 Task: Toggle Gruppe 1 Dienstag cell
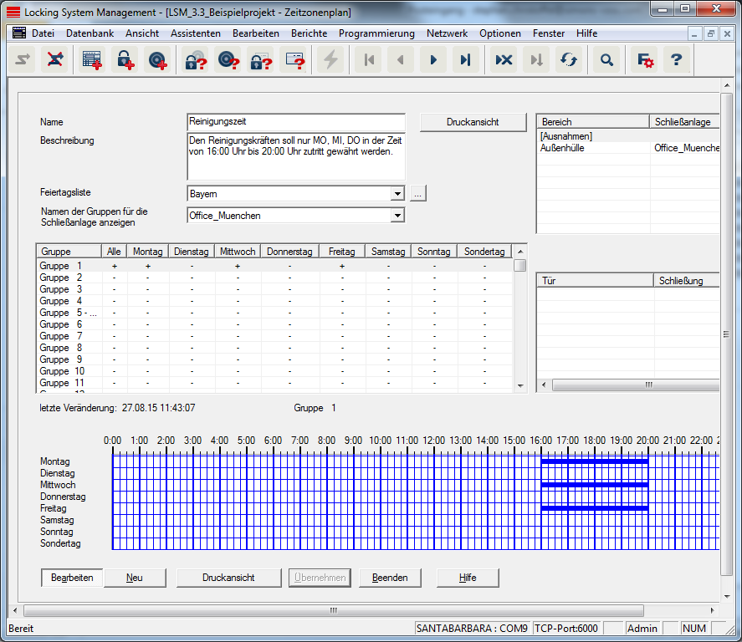(x=192, y=266)
